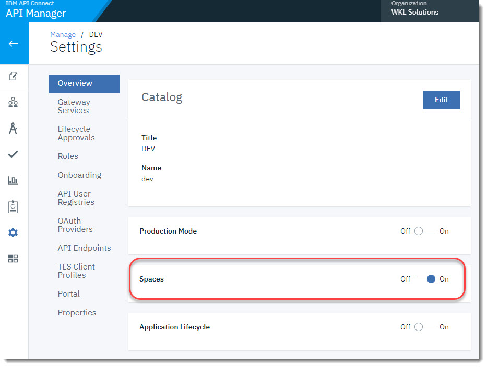
Task: Open Gateway Services settings
Action: pyautogui.click(x=74, y=106)
